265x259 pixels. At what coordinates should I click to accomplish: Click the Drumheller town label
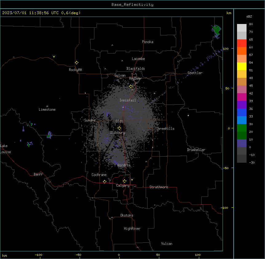point(196,150)
